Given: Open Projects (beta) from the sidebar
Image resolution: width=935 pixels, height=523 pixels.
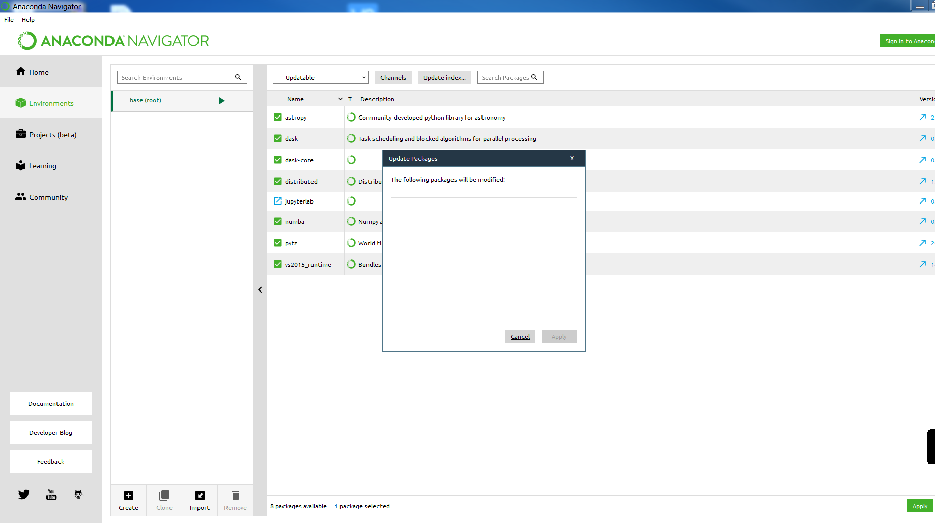Looking at the screenshot, I should 52,134.
